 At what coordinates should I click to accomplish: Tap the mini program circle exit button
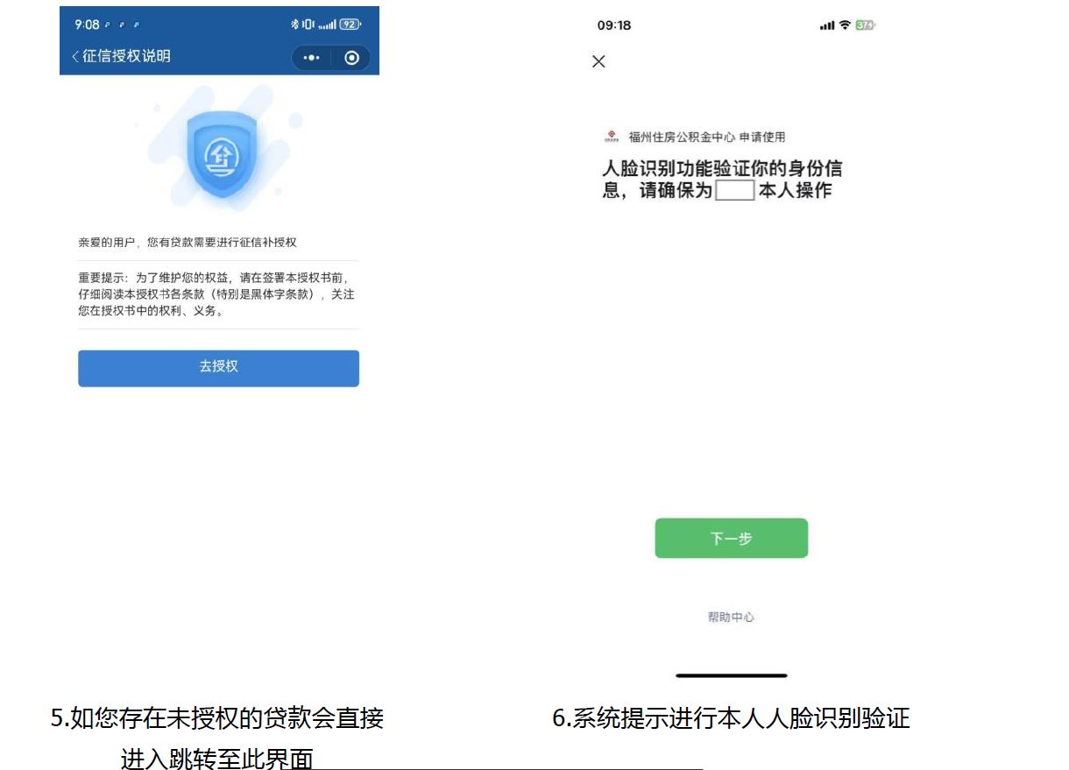[351, 58]
